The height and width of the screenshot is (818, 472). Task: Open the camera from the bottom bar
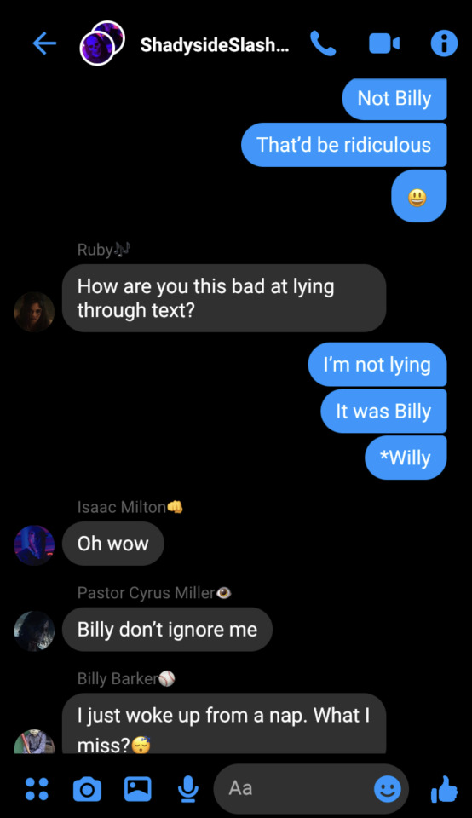[87, 789]
